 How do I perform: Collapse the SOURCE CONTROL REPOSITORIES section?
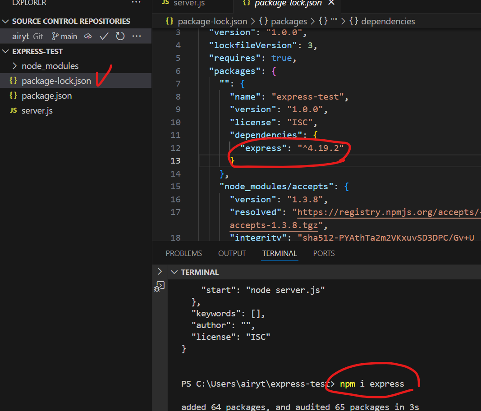[5, 21]
